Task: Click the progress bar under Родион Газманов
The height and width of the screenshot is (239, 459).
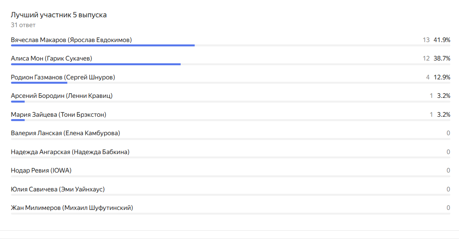Action: coord(39,83)
